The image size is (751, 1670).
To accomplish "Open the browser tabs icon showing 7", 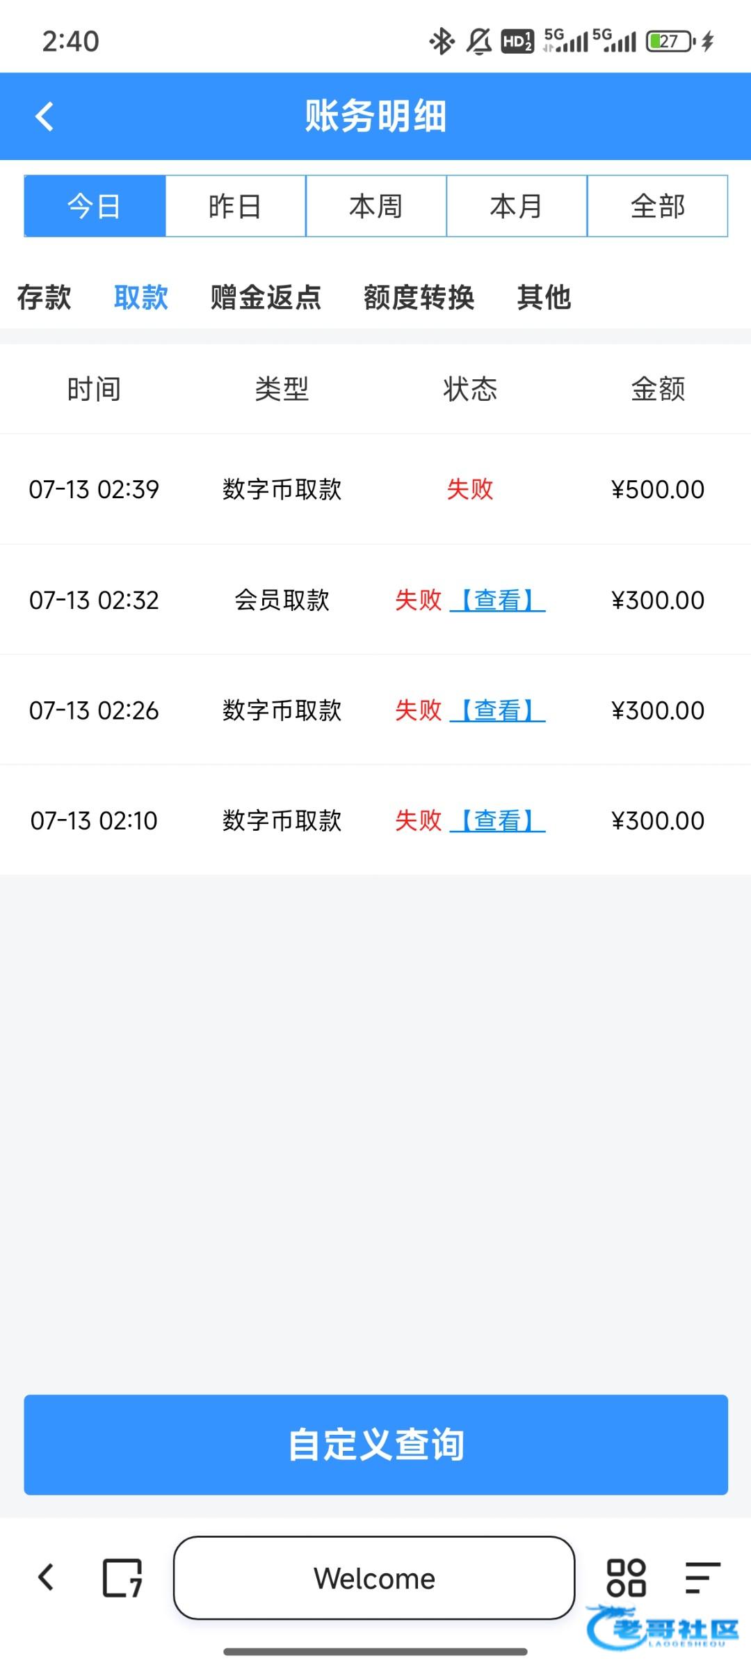I will pos(122,1577).
